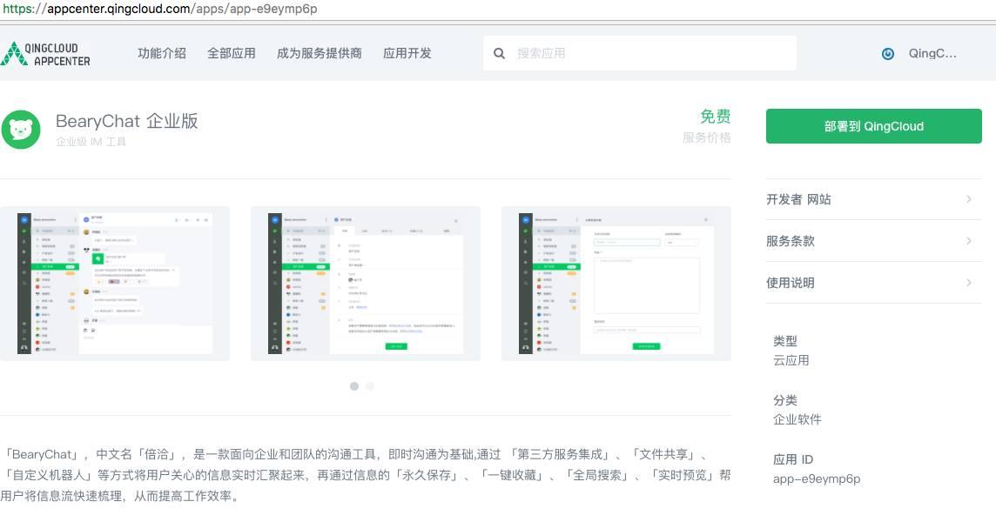Click the app-e9eymp6p application ID
Image resolution: width=996 pixels, height=522 pixels.
tap(817, 478)
